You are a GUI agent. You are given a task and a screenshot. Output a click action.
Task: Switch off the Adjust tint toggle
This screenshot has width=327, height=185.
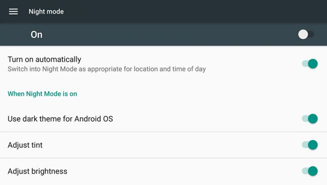310,145
